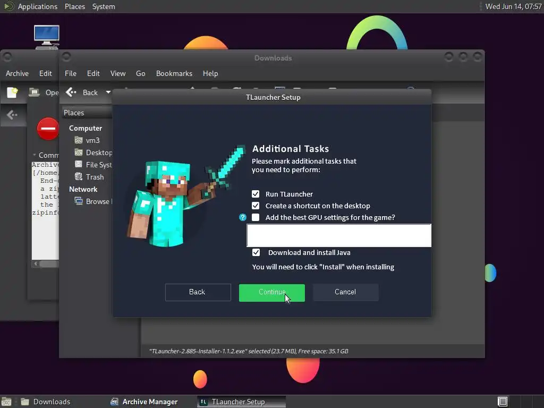Click the vm3 home folder icon

coord(79,140)
